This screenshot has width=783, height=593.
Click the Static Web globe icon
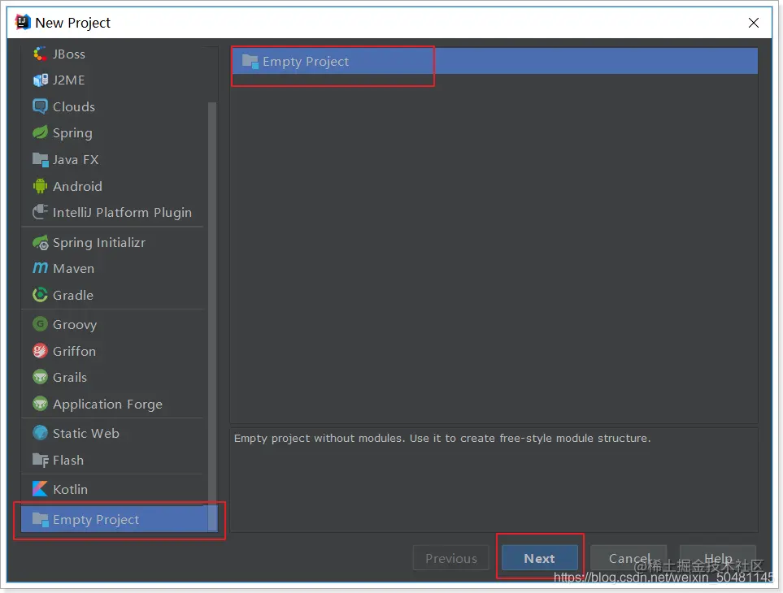click(x=40, y=433)
